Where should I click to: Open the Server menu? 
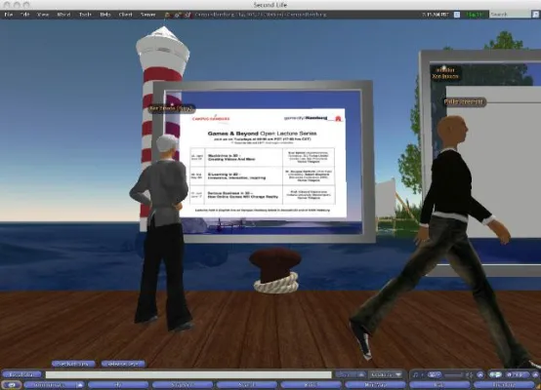coord(148,15)
